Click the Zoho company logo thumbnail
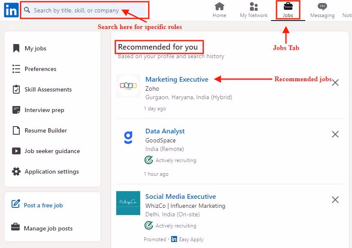 point(128,86)
